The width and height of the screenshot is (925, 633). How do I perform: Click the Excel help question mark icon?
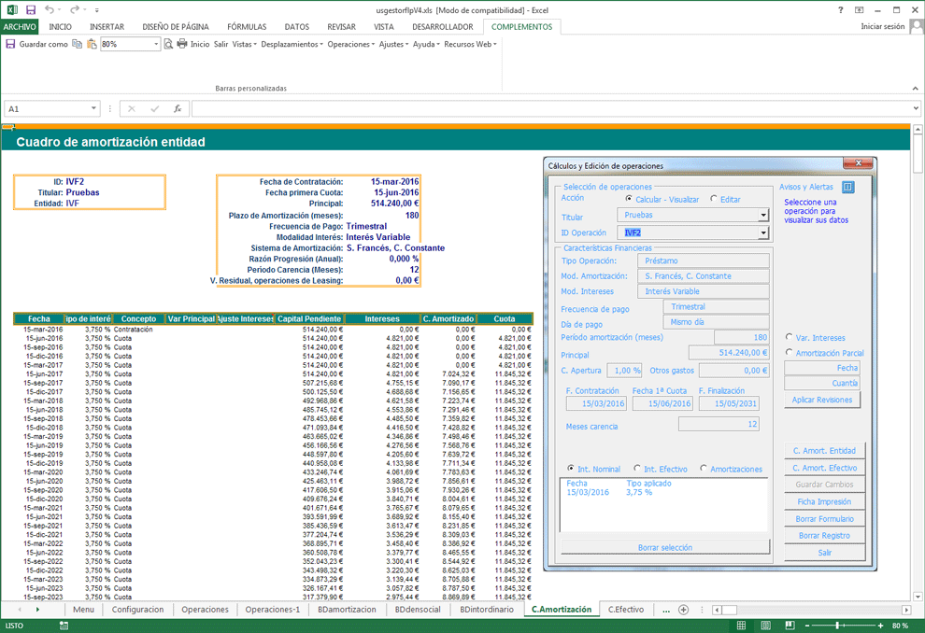[x=841, y=10]
